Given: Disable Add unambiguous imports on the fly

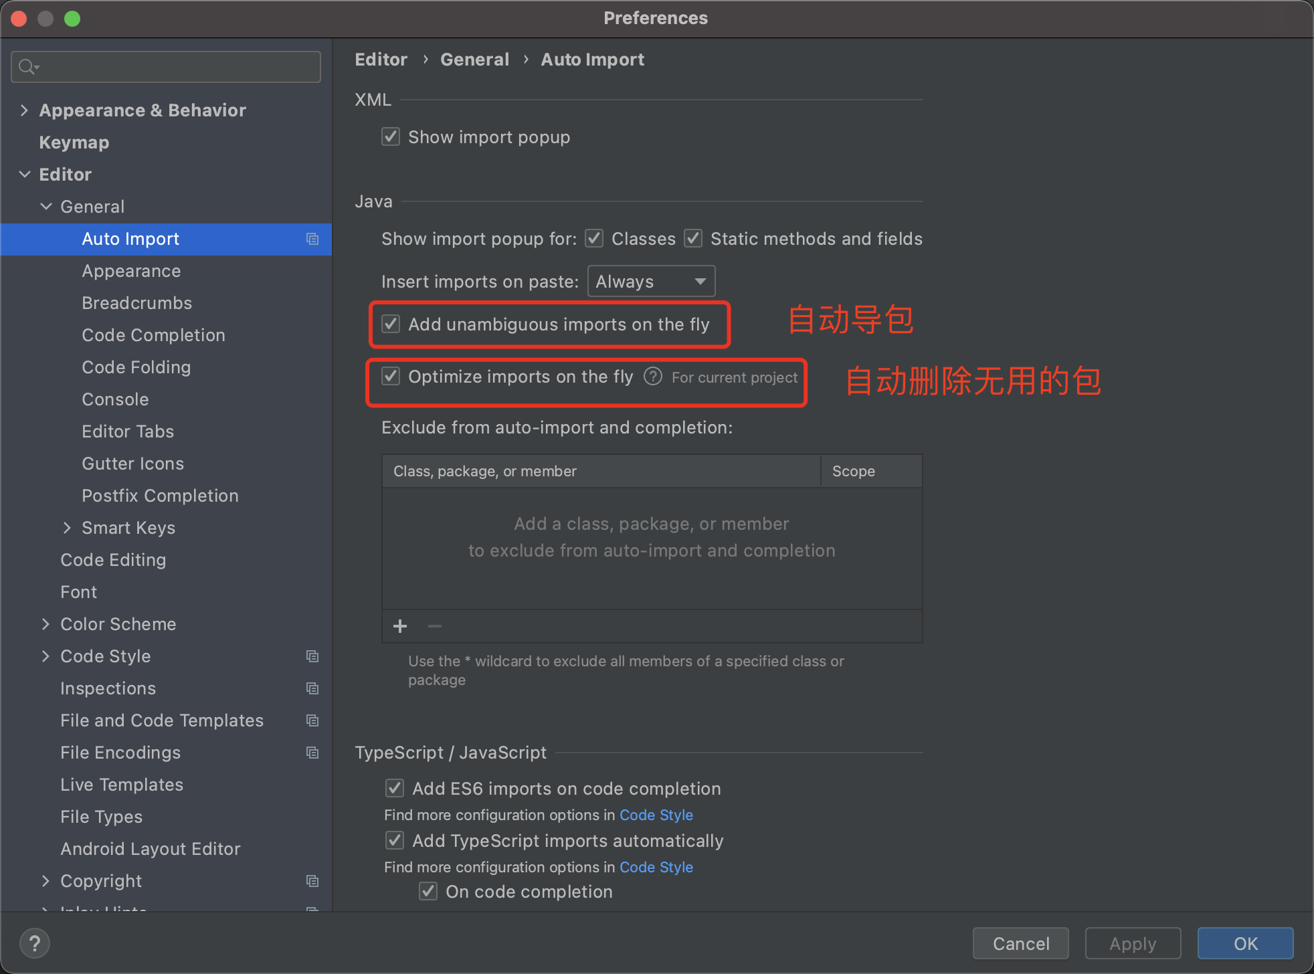Looking at the screenshot, I should [x=391, y=324].
